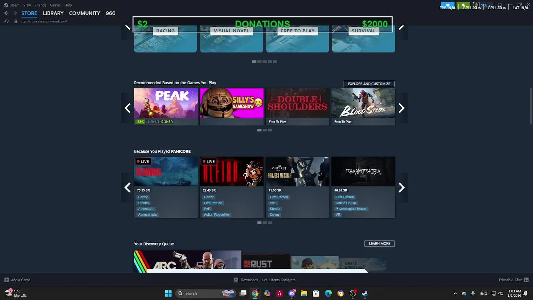The width and height of the screenshot is (533, 300).
Task: Show next PANICORE-based games with the right arrow
Action: coord(401,187)
